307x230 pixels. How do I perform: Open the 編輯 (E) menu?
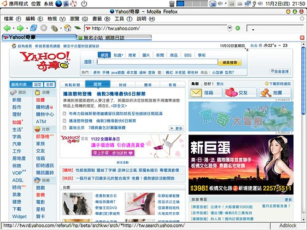34,19
